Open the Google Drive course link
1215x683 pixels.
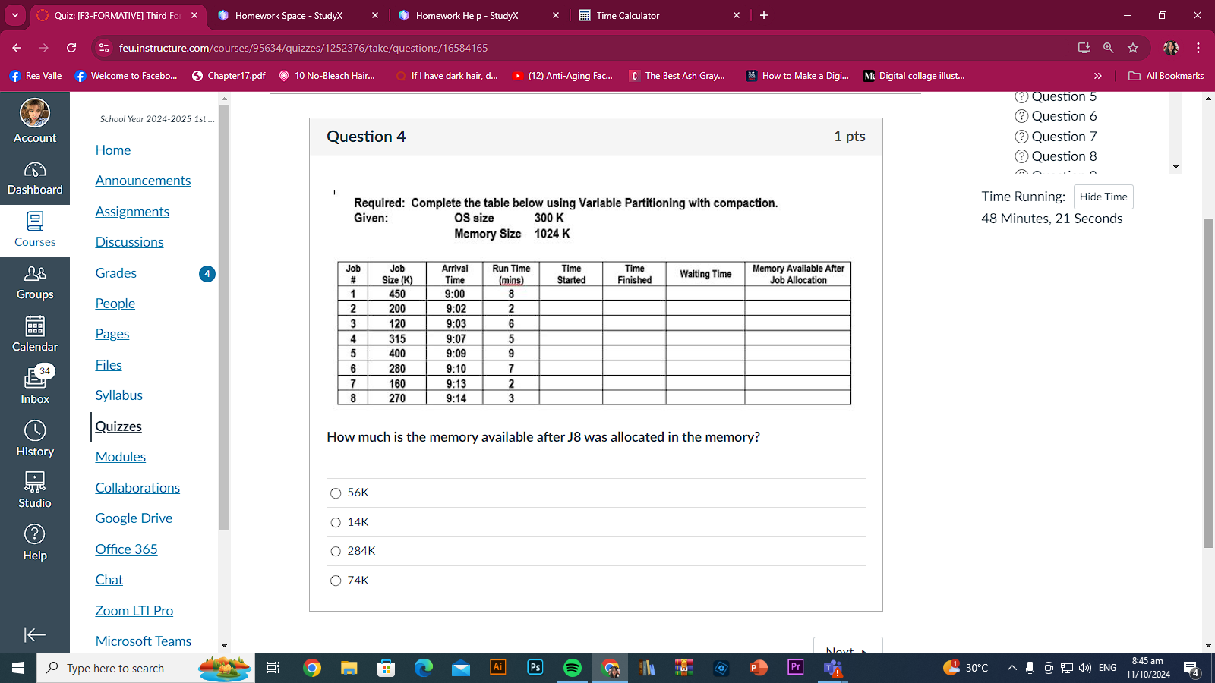point(134,518)
